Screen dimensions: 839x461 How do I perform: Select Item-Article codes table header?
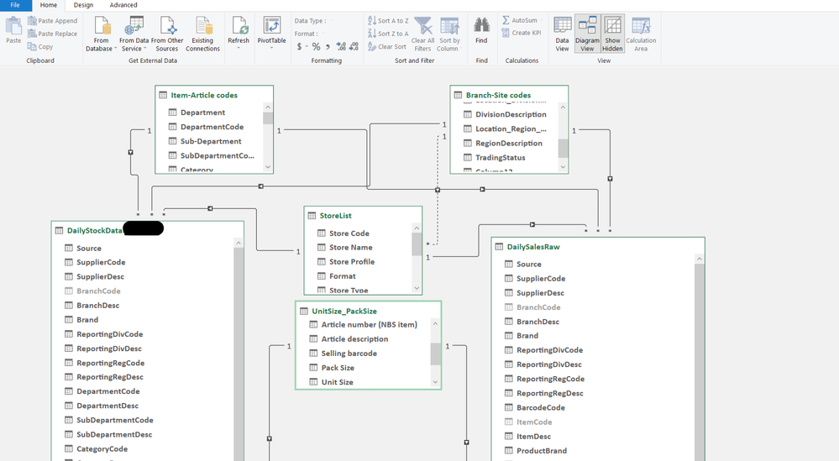click(x=214, y=95)
